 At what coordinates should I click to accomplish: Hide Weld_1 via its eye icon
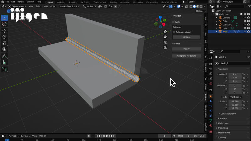pyautogui.click(x=245, y=32)
